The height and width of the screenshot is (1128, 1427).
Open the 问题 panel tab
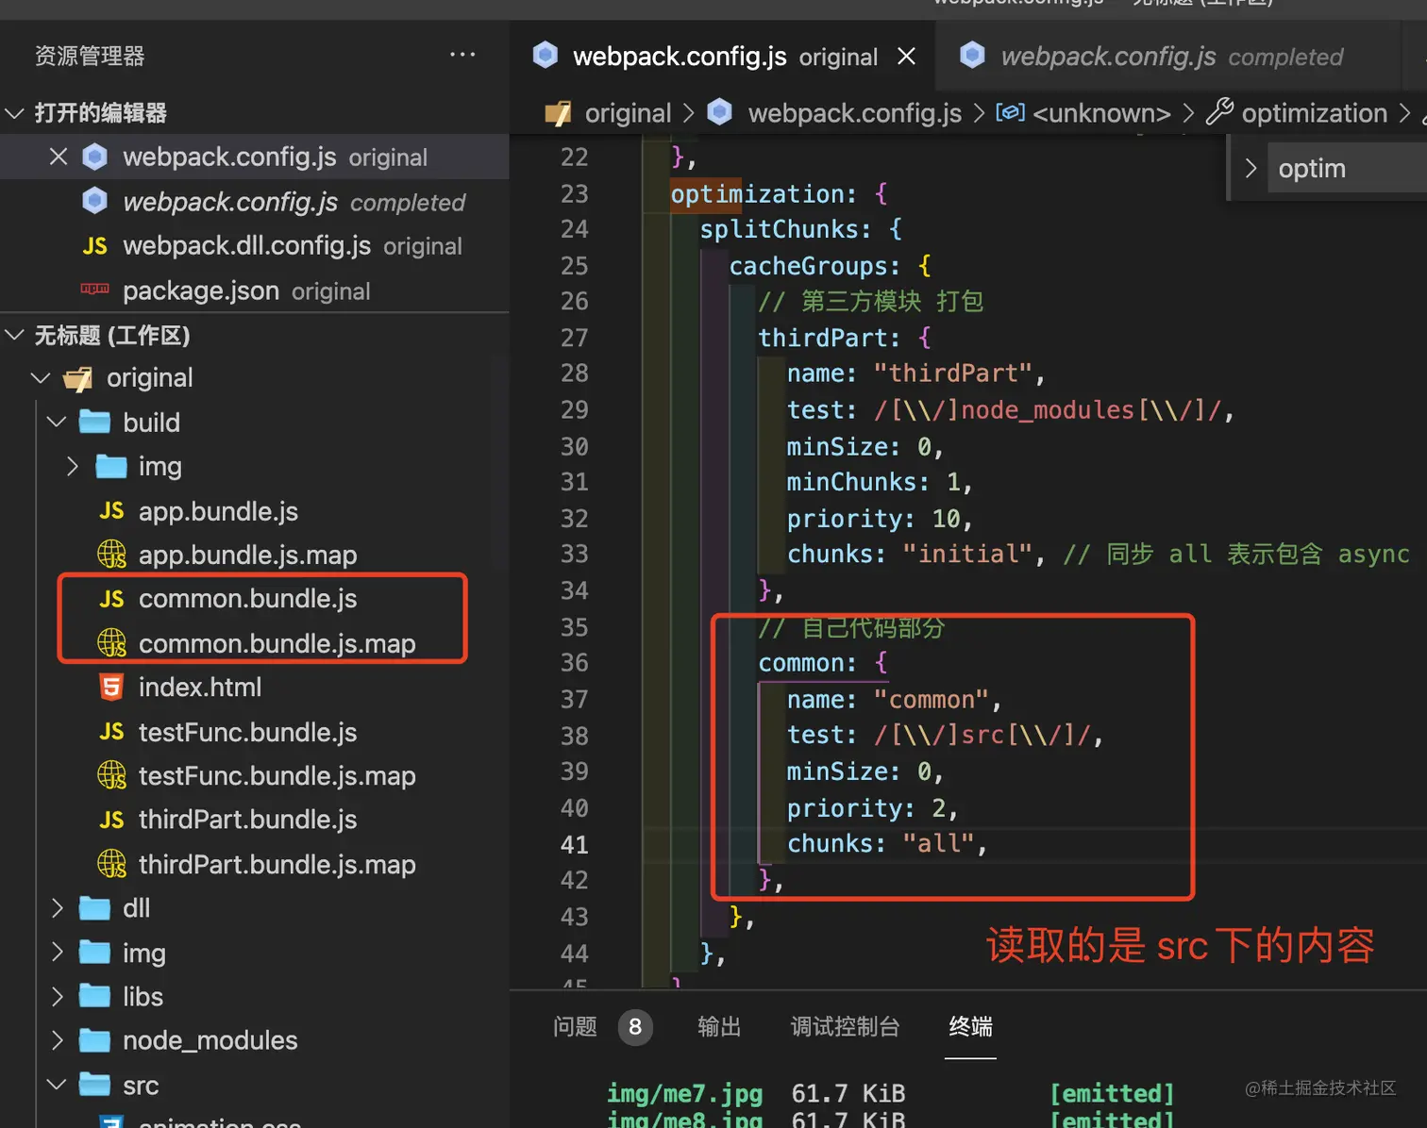(575, 1026)
